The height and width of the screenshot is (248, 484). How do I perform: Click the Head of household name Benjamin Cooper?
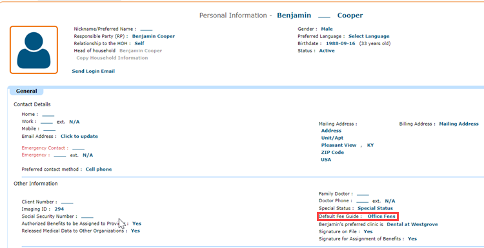(x=141, y=50)
